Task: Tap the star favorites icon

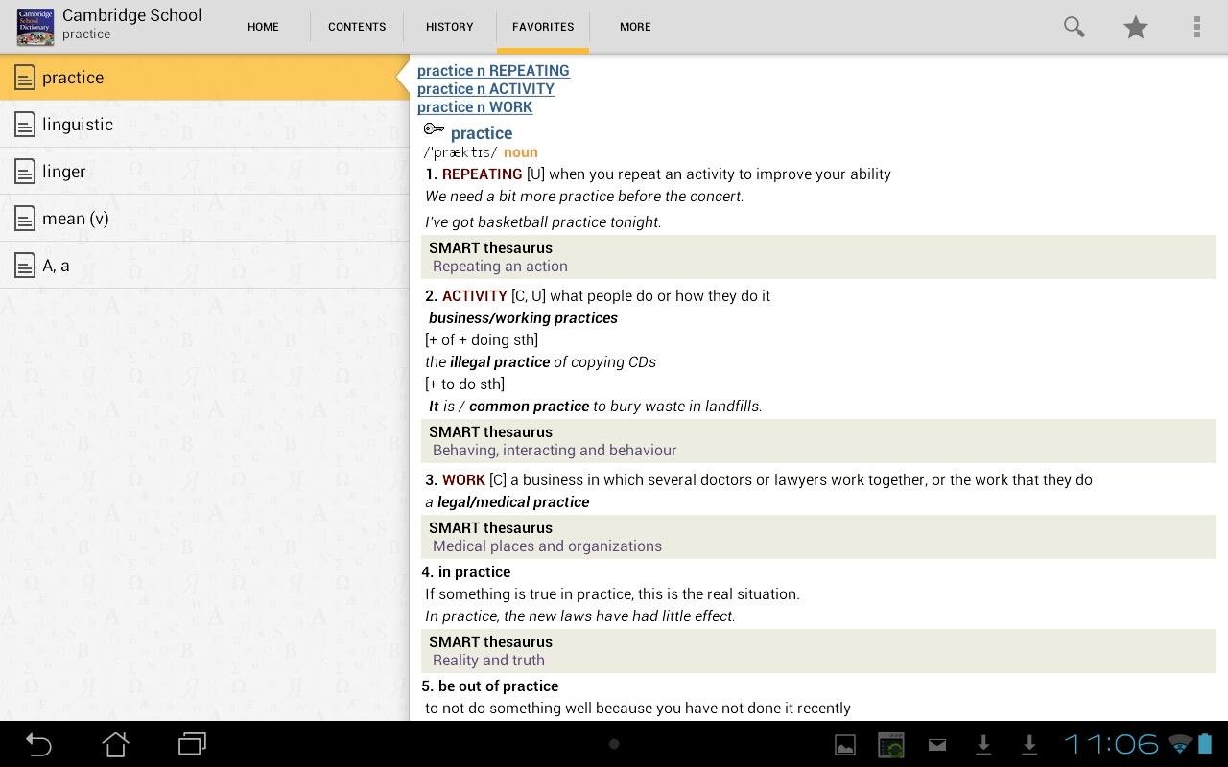Action: click(1136, 27)
